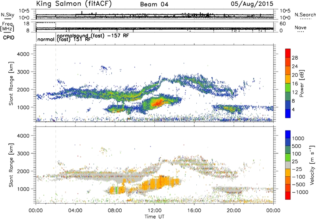Click the date "05/Aug/2015" in the header
Screen dimensions: 316x219
click(252, 4)
